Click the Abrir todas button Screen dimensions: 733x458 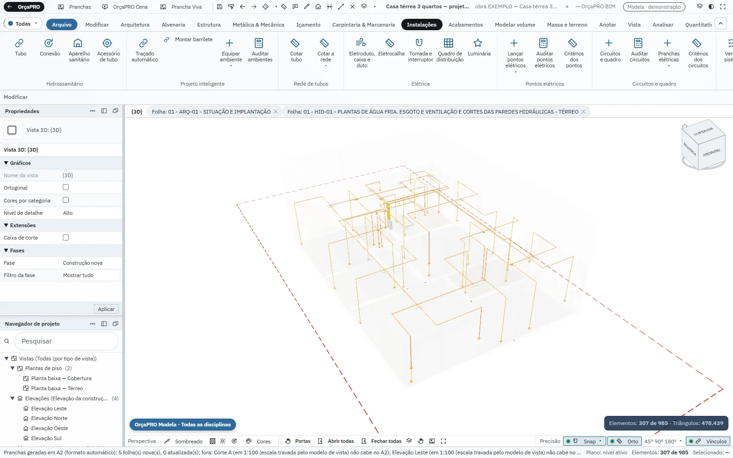[336, 442]
